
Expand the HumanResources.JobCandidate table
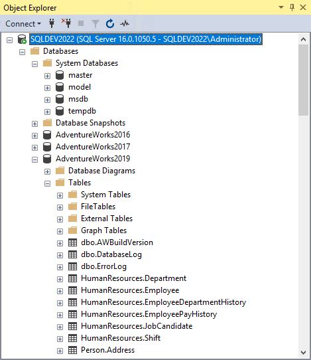click(60, 327)
